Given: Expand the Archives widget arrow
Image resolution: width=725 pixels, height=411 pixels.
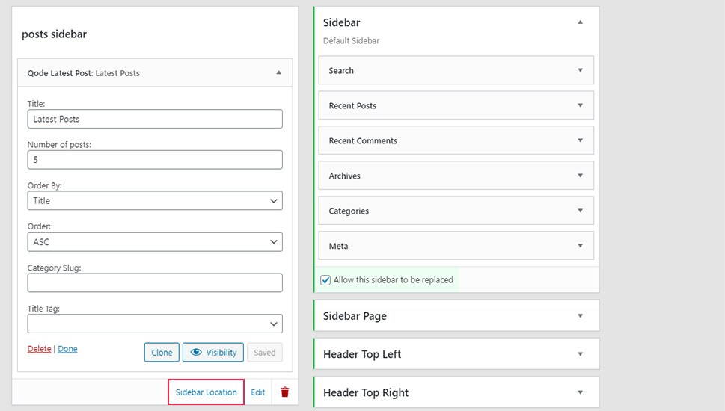Looking at the screenshot, I should tap(581, 176).
